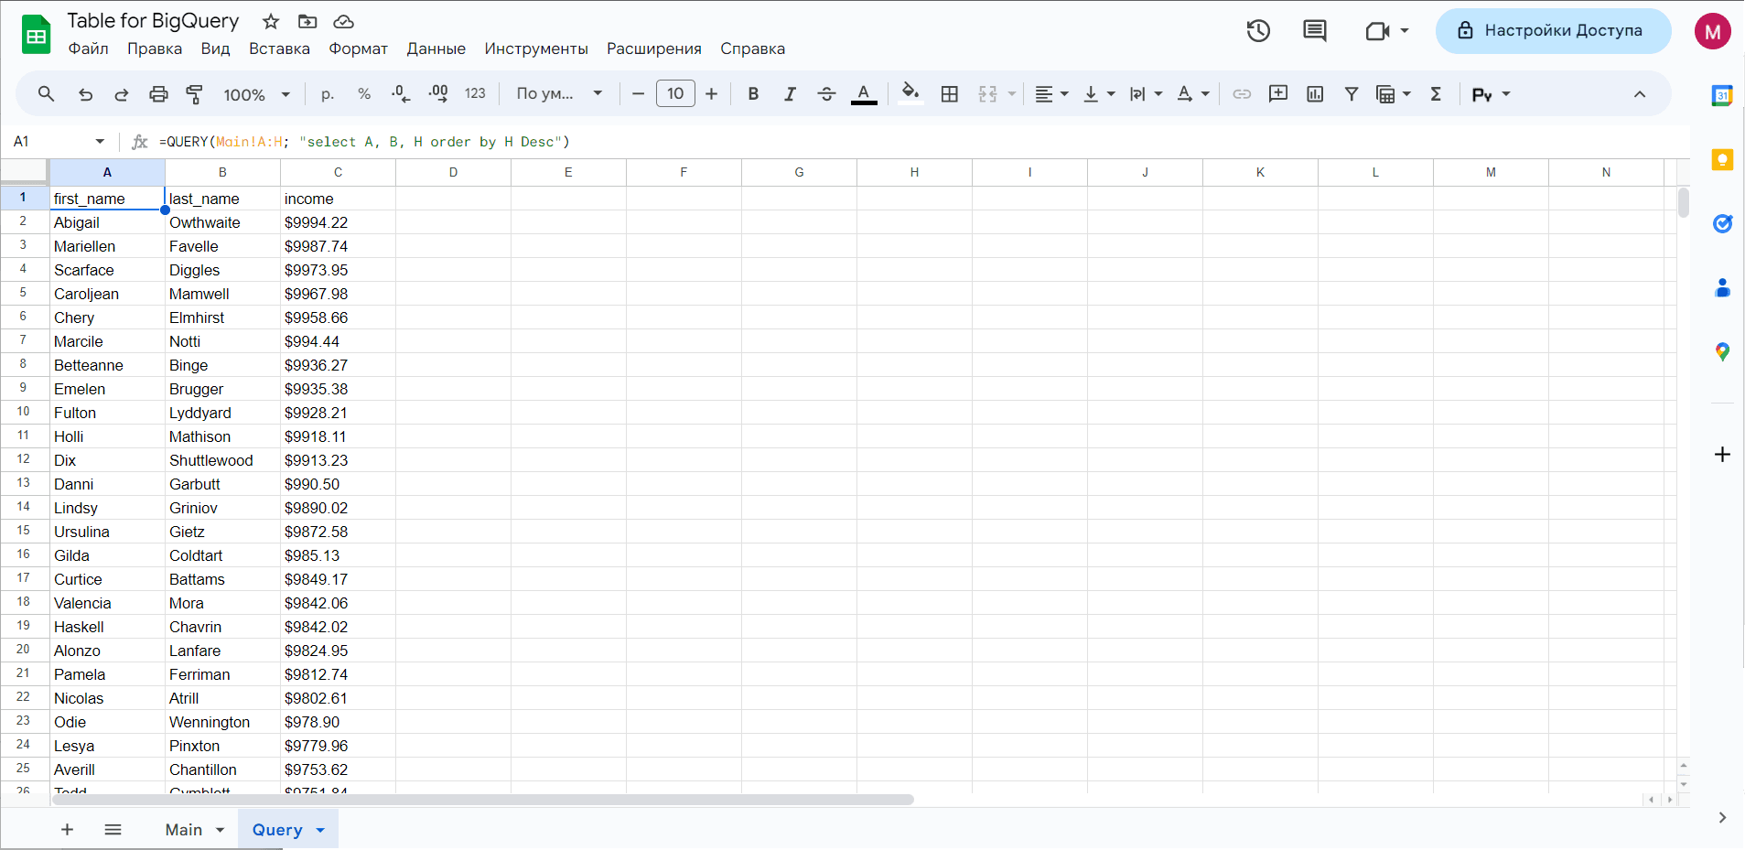Open horizontal align dropdown

(1051, 93)
